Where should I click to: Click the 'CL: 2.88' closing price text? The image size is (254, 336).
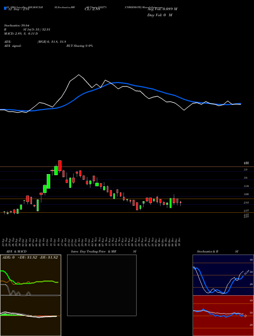[x=92, y=10]
